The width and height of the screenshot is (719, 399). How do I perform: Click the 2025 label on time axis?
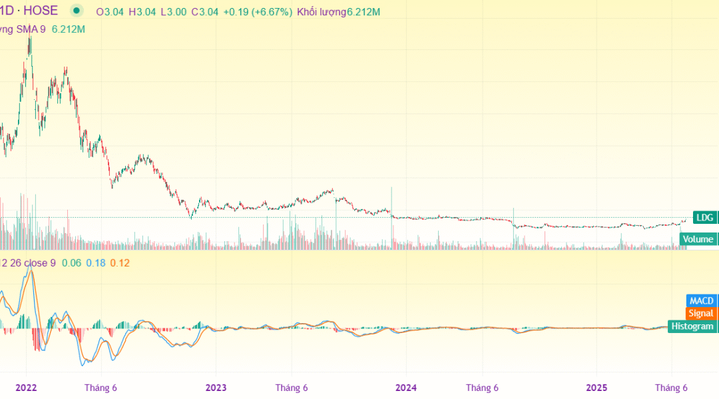click(x=596, y=388)
